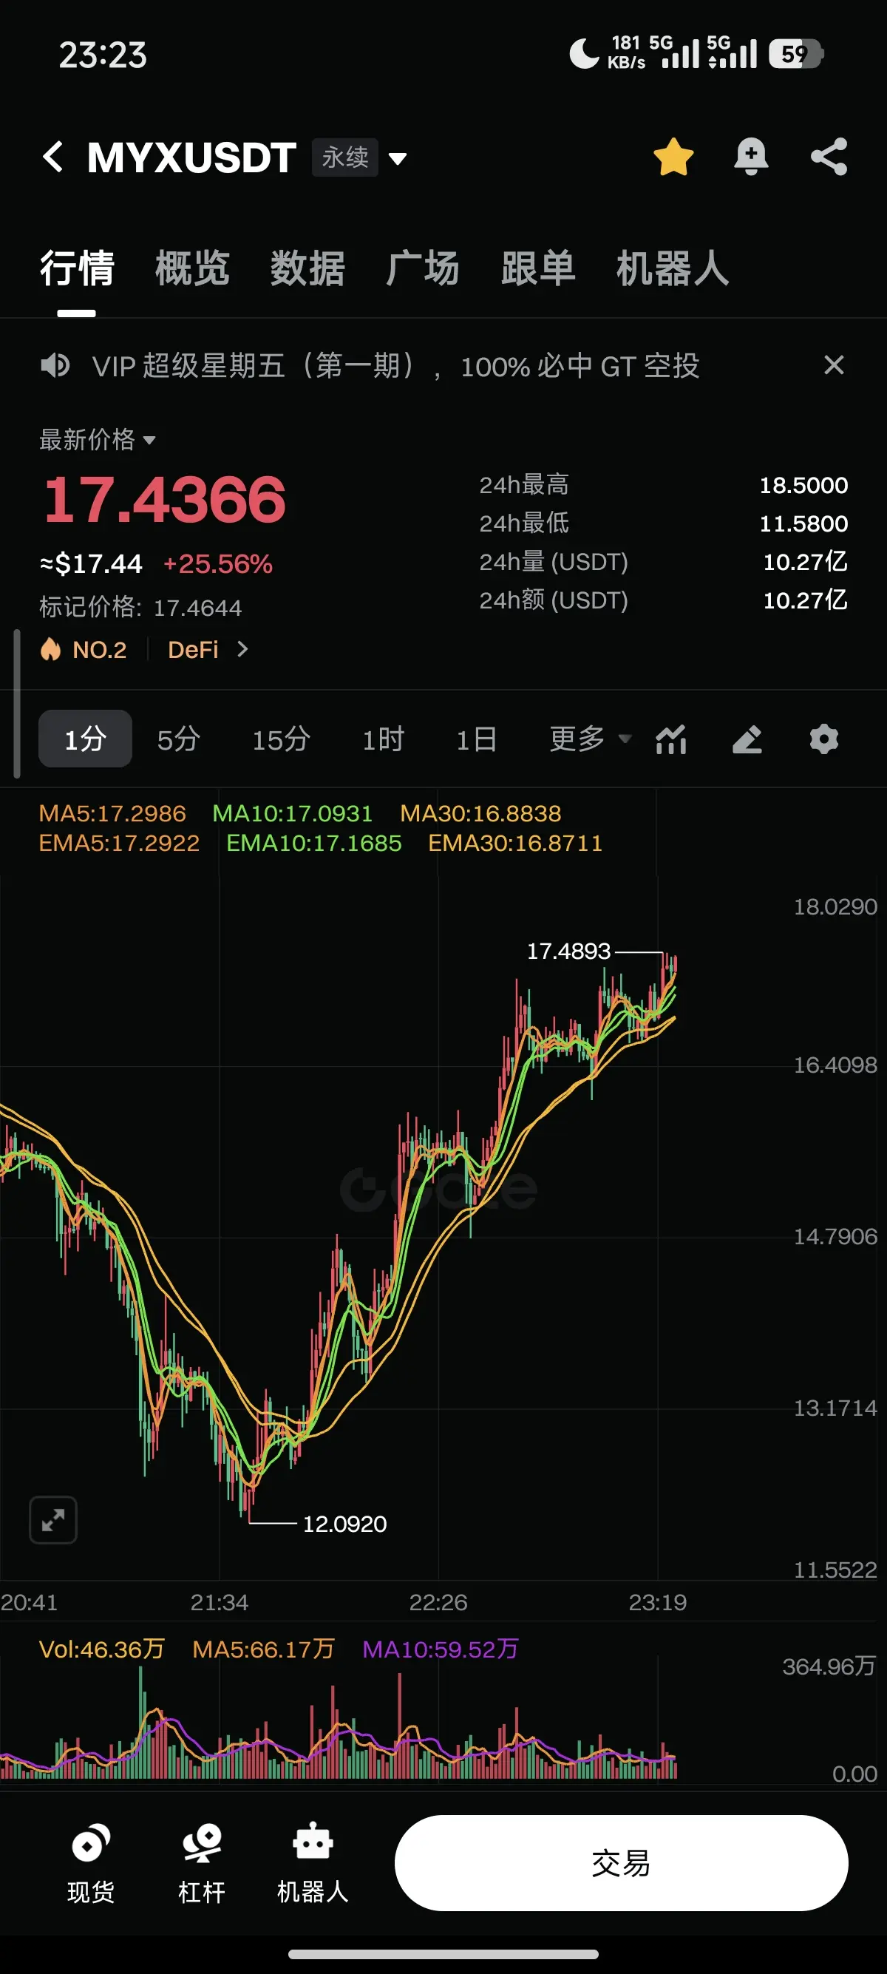Tap the 23:19 time axis label
This screenshot has height=1974, width=887.
tap(657, 1602)
